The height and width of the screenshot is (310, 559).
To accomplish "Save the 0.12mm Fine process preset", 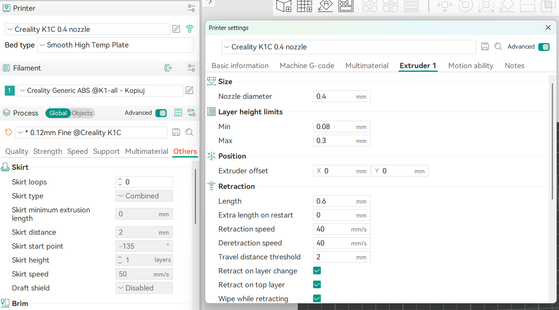I will coord(176,132).
